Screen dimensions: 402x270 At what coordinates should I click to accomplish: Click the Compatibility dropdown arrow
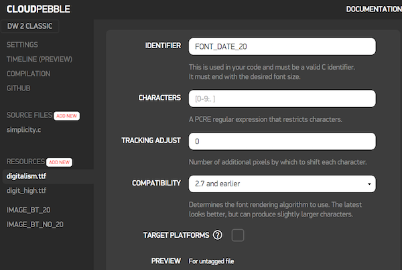point(368,184)
